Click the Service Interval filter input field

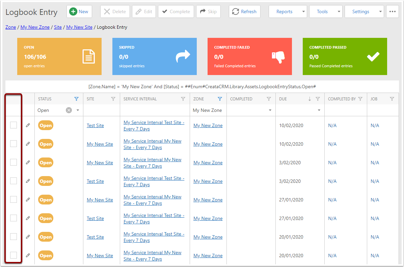[155, 110]
